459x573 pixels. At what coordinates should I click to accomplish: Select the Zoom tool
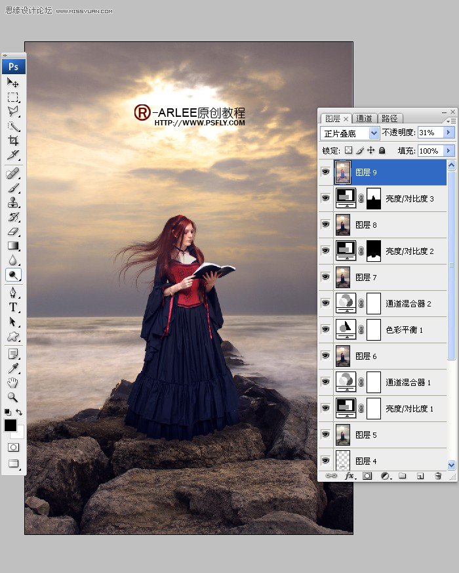pyautogui.click(x=12, y=397)
